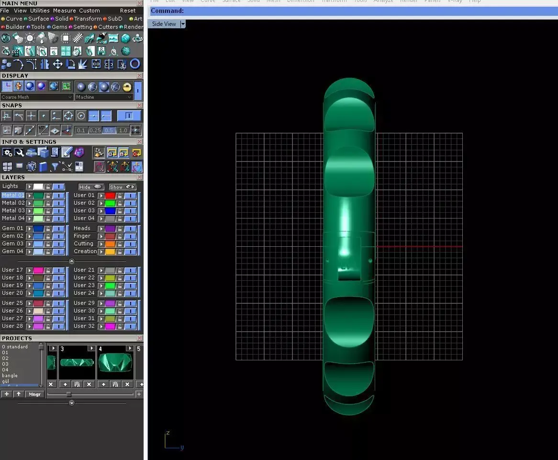Toggle the quadrant object snap
Viewport: 558px width, 460px height.
point(68,116)
